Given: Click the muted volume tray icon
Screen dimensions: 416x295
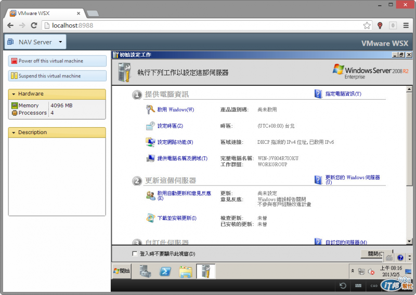Looking at the screenshot, I should 371,272.
